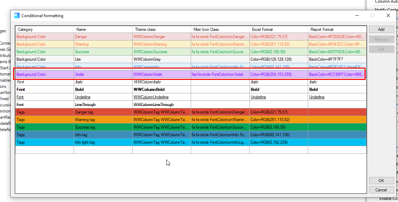Click the Color=RGB(128,128,128) Excel Format cell
Viewport: 398px width, 202px height.
click(x=279, y=59)
